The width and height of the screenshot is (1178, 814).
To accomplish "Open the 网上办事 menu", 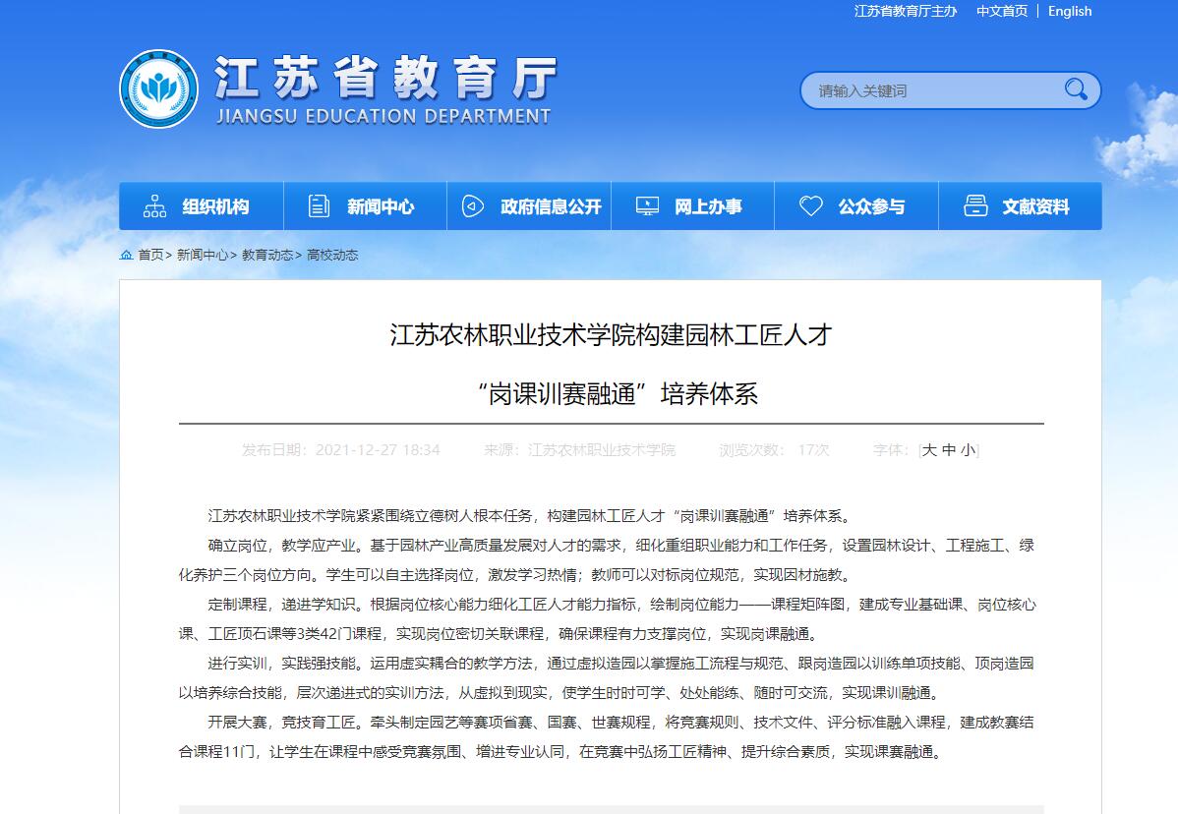I will (692, 205).
